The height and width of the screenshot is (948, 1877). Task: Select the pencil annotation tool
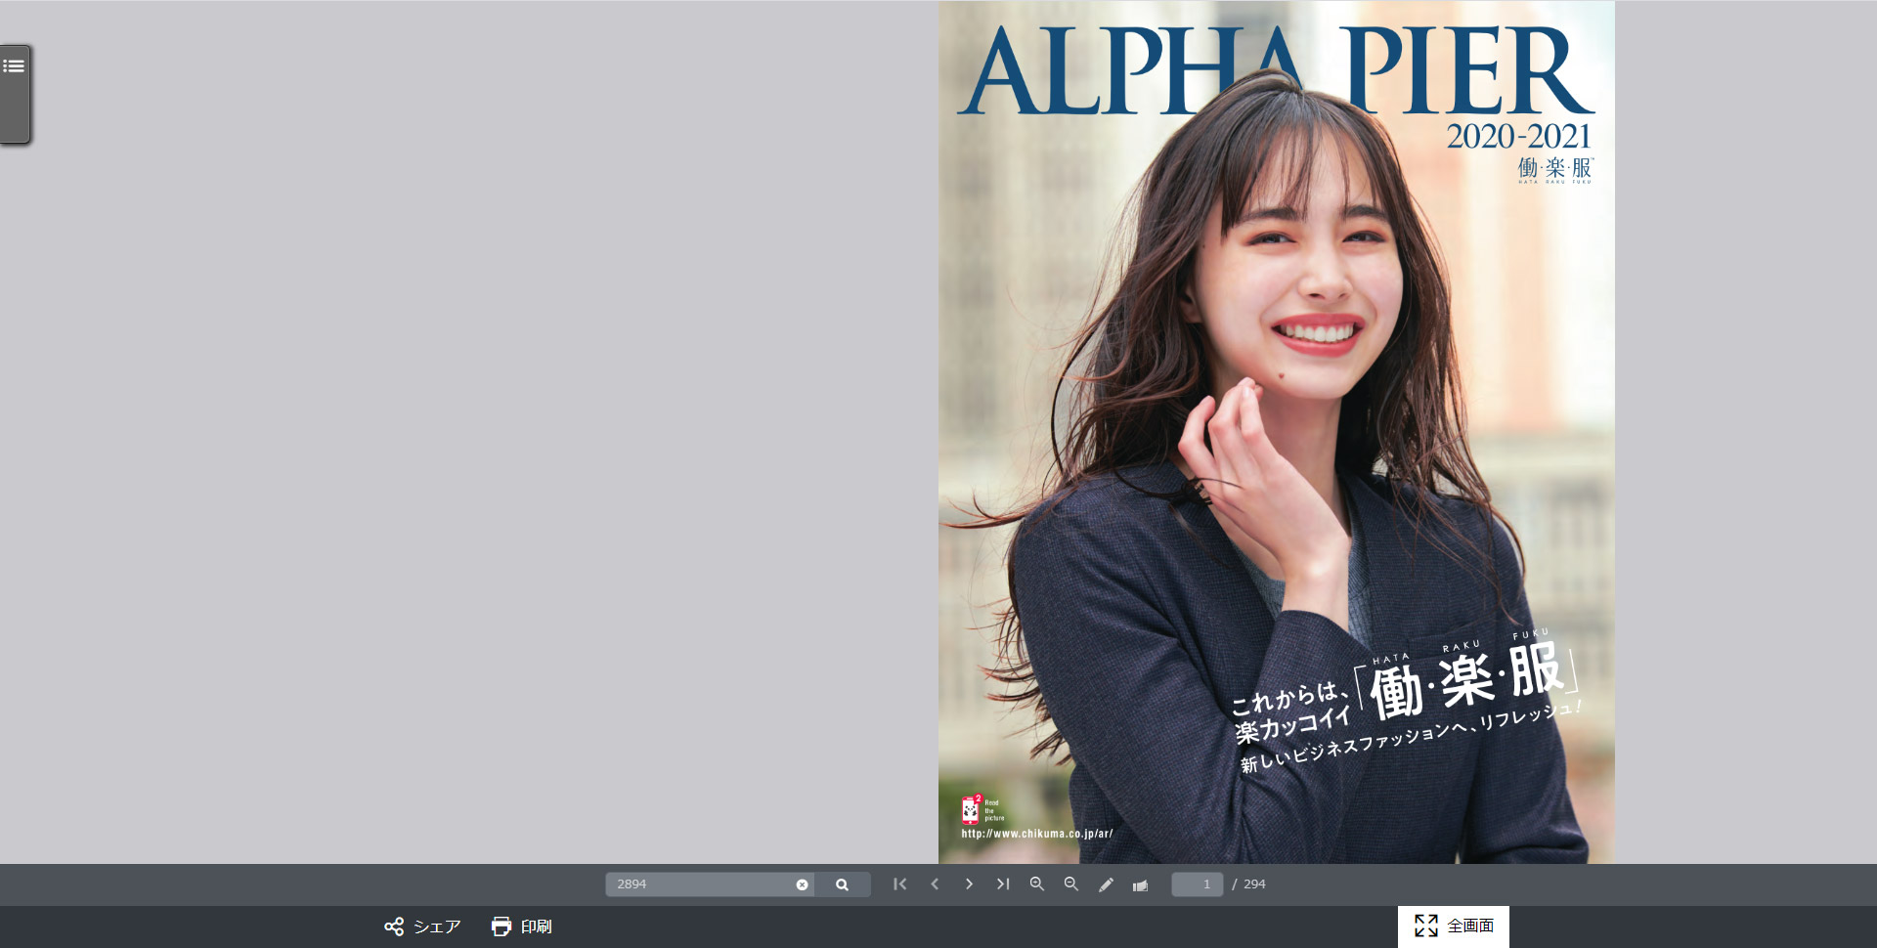pyautogui.click(x=1106, y=884)
